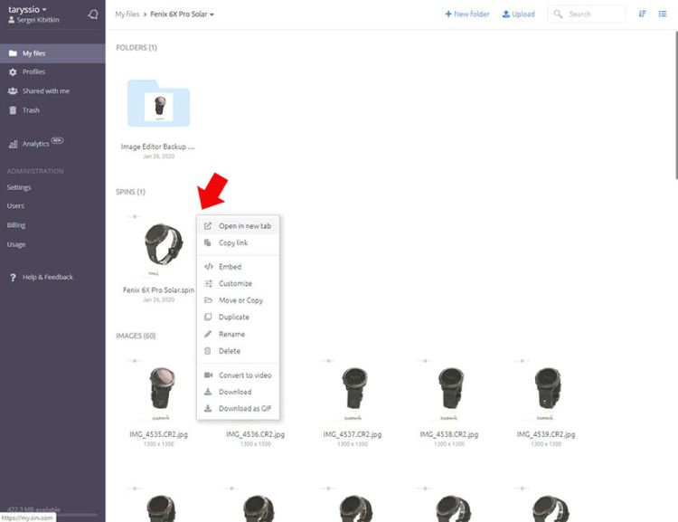Select Duplicate in context menu
This screenshot has height=522, width=678.
pos(238,317)
